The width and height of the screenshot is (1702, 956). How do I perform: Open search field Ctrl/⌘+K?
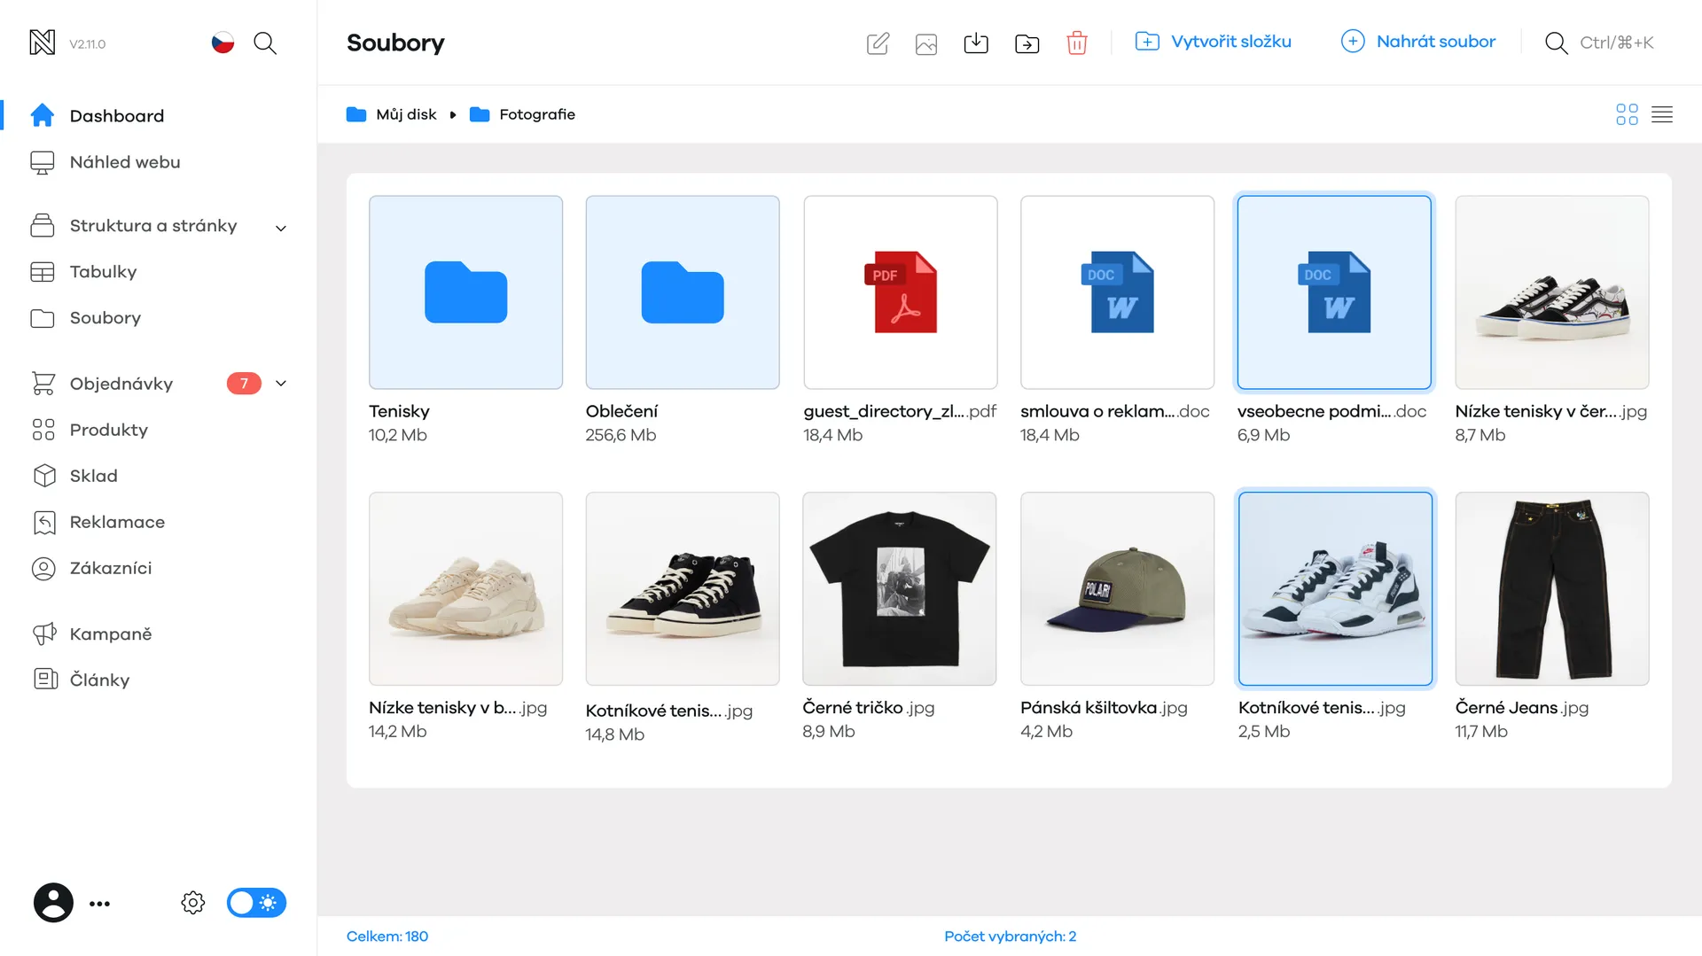click(x=1599, y=43)
